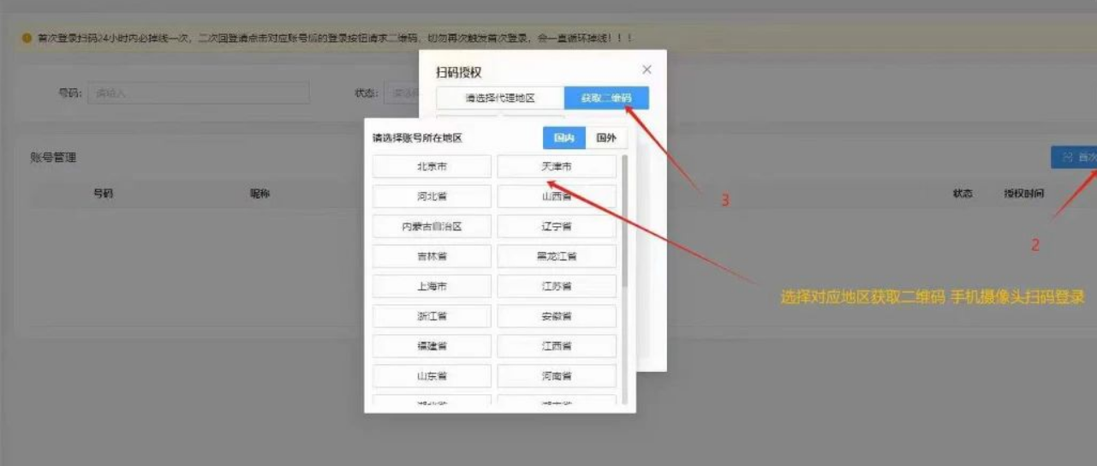Image resolution: width=1097 pixels, height=466 pixels.
Task: Select 河北省 region
Action: point(432,196)
